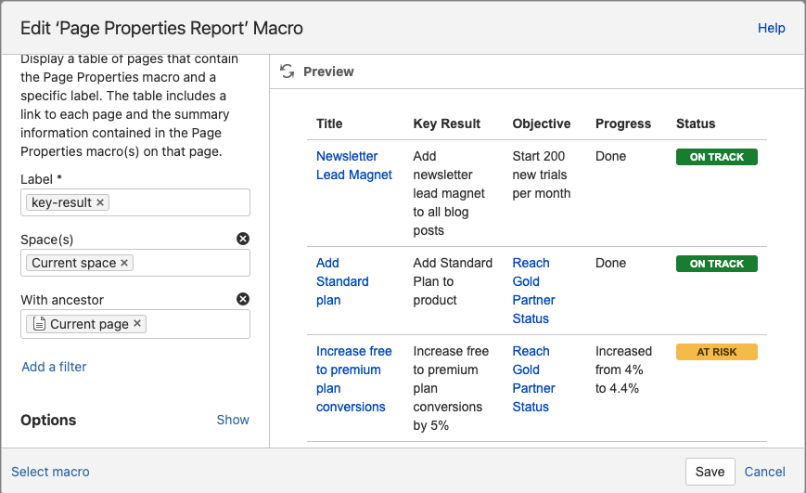This screenshot has height=493, width=806.
Task: Remove the key-result label tag
Action: tap(100, 202)
